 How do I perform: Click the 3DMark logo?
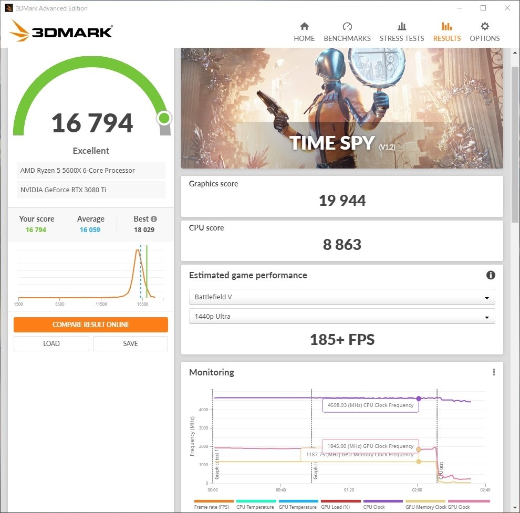pos(61,31)
